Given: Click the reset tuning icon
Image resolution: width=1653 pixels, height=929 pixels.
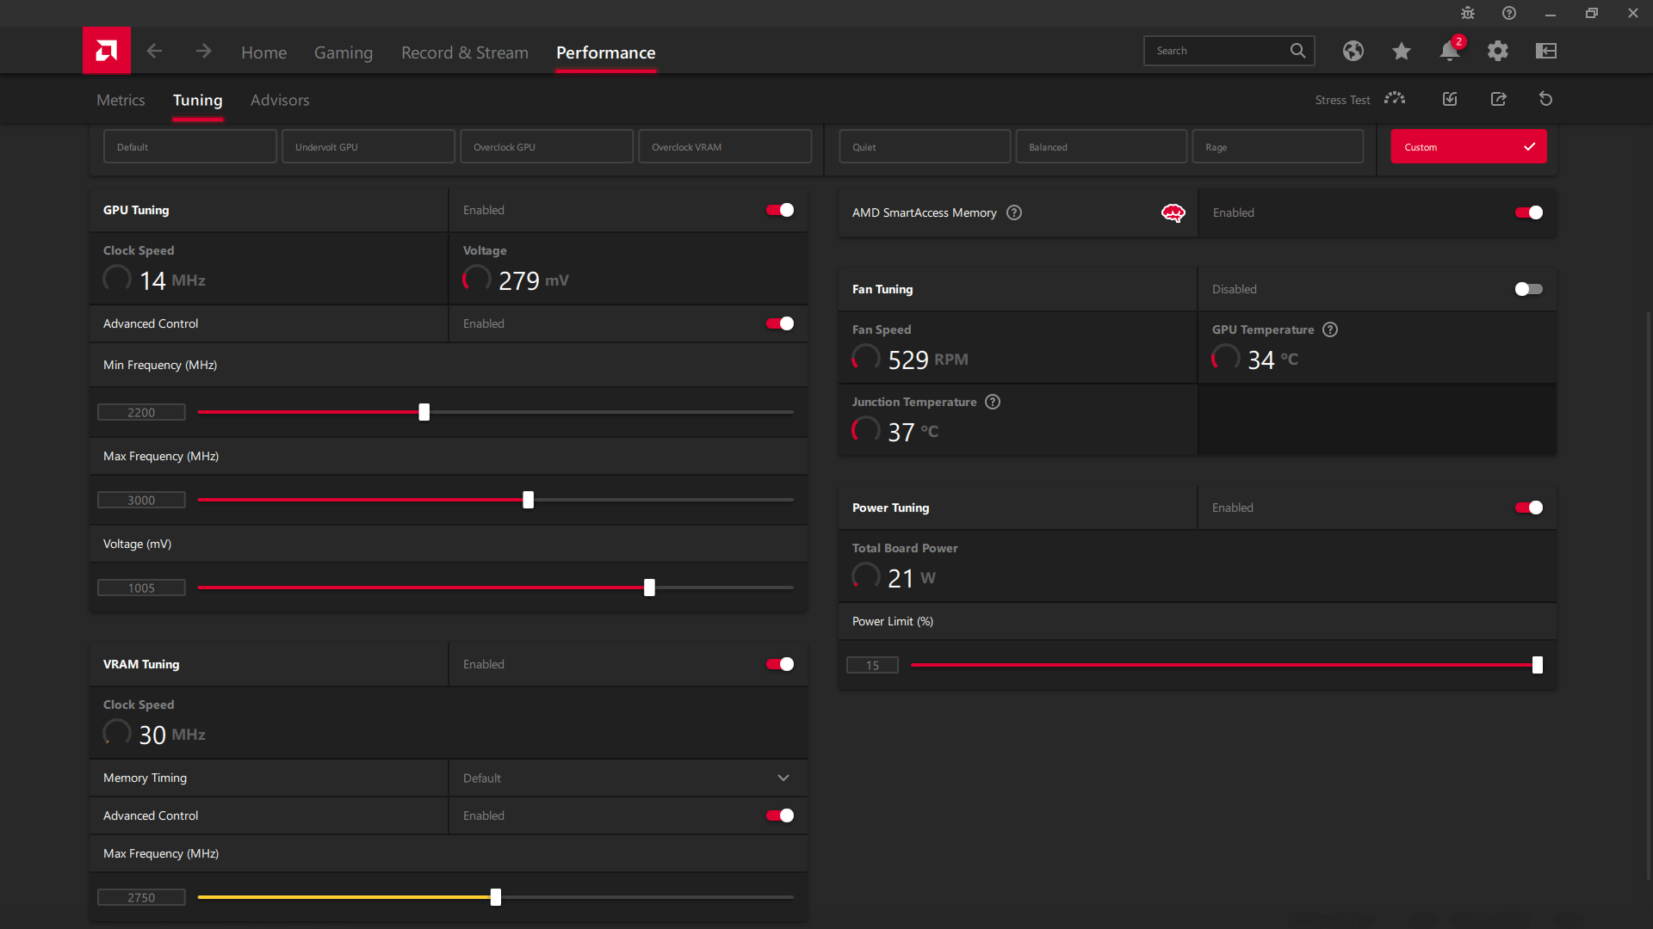Looking at the screenshot, I should pyautogui.click(x=1546, y=99).
